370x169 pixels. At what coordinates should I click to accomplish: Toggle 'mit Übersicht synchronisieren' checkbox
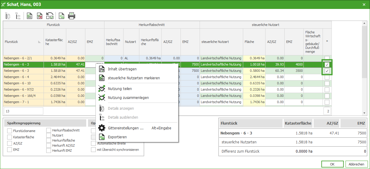point(93,150)
